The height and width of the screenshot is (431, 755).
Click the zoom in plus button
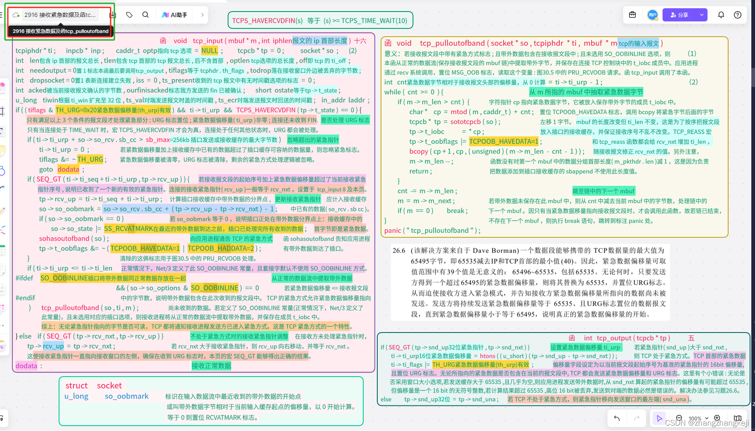tap(717, 418)
